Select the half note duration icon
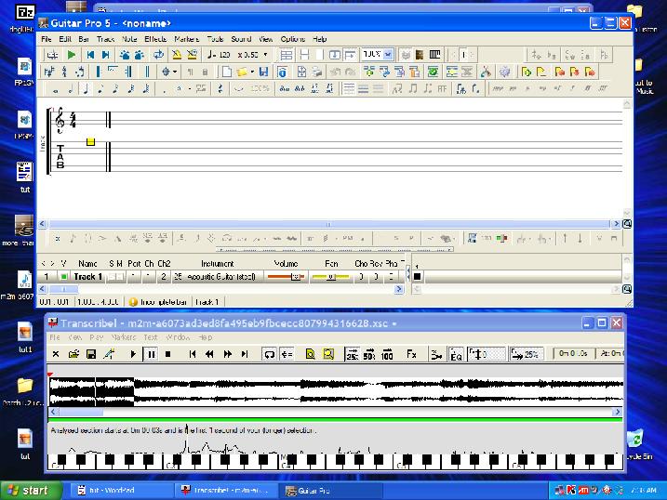 tap(71, 89)
